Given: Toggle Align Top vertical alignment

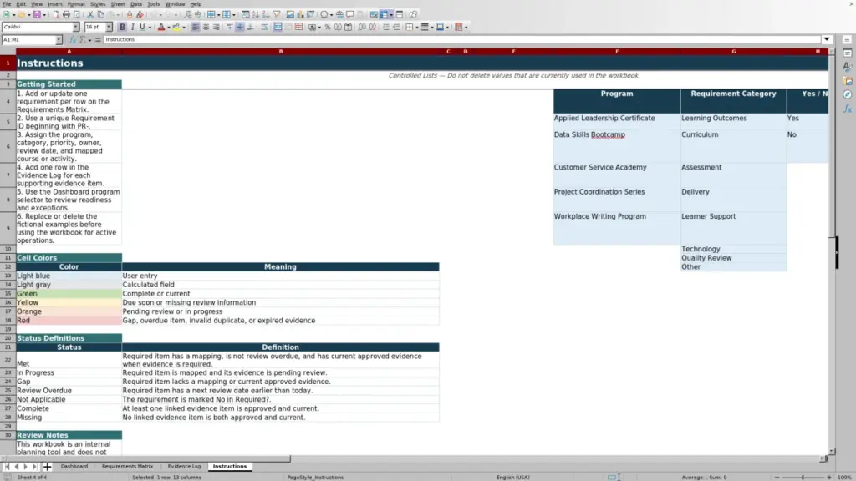Looking at the screenshot, I should tap(229, 27).
